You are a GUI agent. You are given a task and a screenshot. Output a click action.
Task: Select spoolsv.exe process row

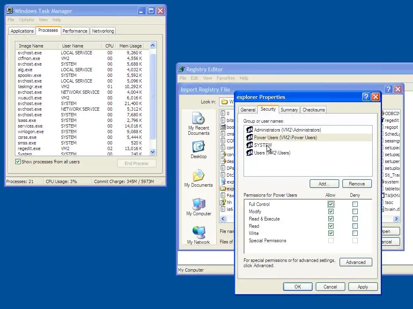[82, 75]
